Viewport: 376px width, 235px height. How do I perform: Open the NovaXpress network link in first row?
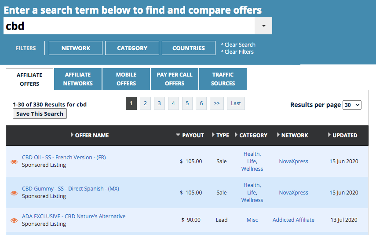[293, 162]
